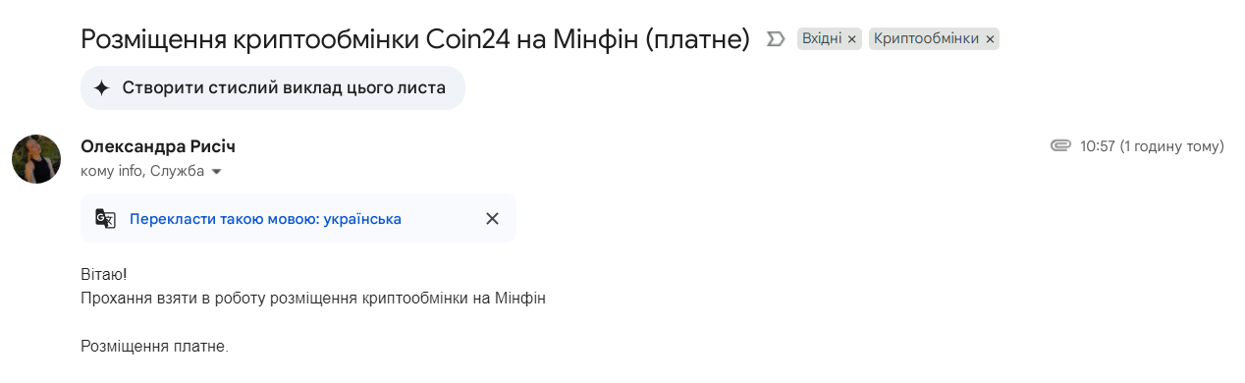Remove the Вхідні label with its x
This screenshot has height=383, width=1245.
[x=851, y=39]
